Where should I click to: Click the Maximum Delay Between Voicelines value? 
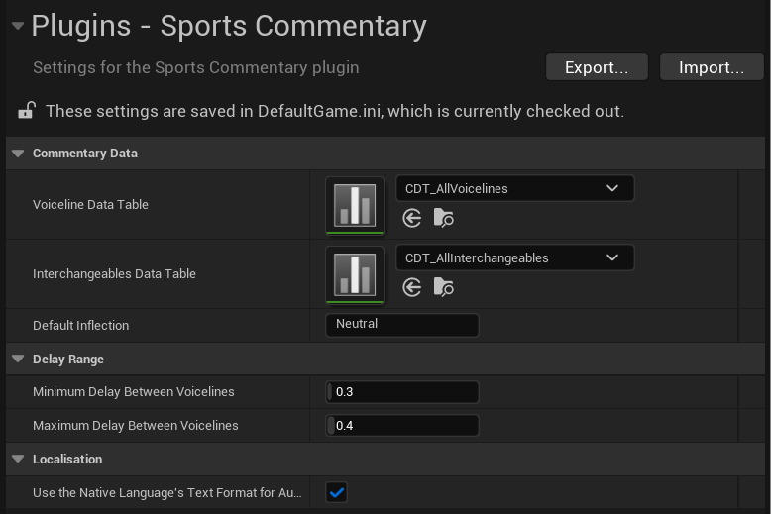point(401,426)
